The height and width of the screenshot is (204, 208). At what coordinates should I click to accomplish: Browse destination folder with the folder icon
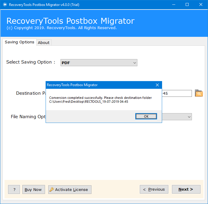pos(199,93)
